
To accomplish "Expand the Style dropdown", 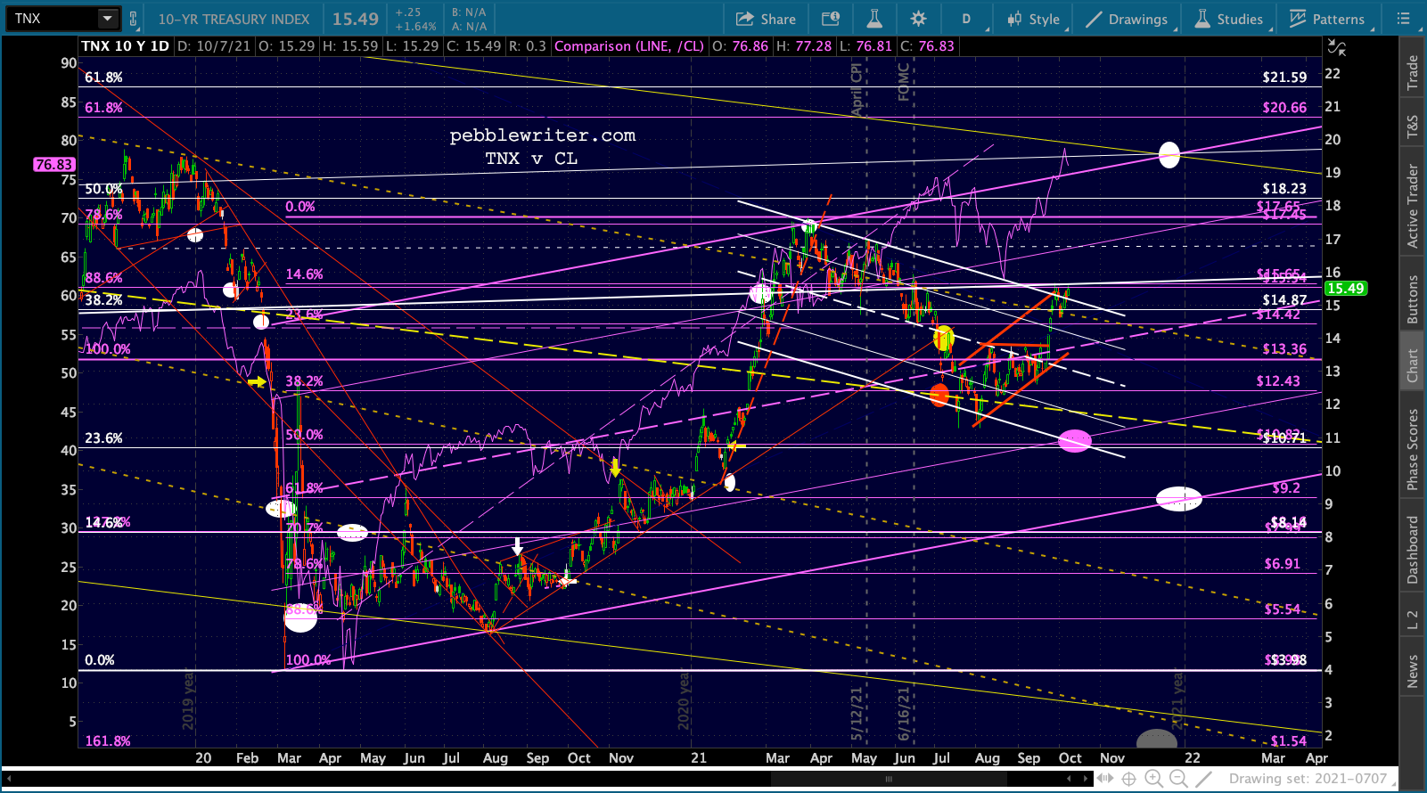I will (x=1034, y=19).
